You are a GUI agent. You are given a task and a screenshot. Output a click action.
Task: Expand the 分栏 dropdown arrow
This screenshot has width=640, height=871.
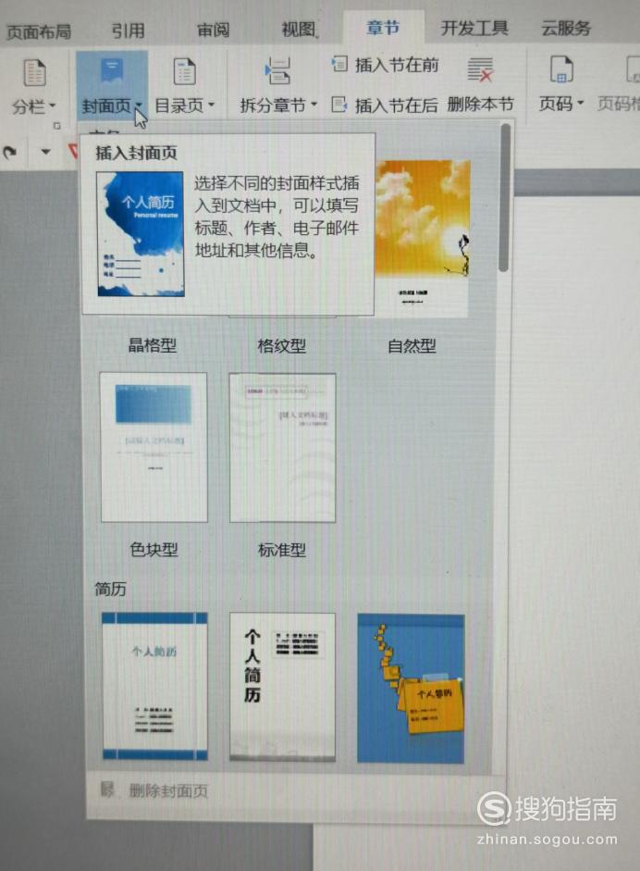pyautogui.click(x=53, y=105)
